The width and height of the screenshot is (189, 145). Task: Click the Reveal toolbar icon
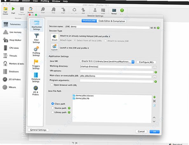click(114, 11)
